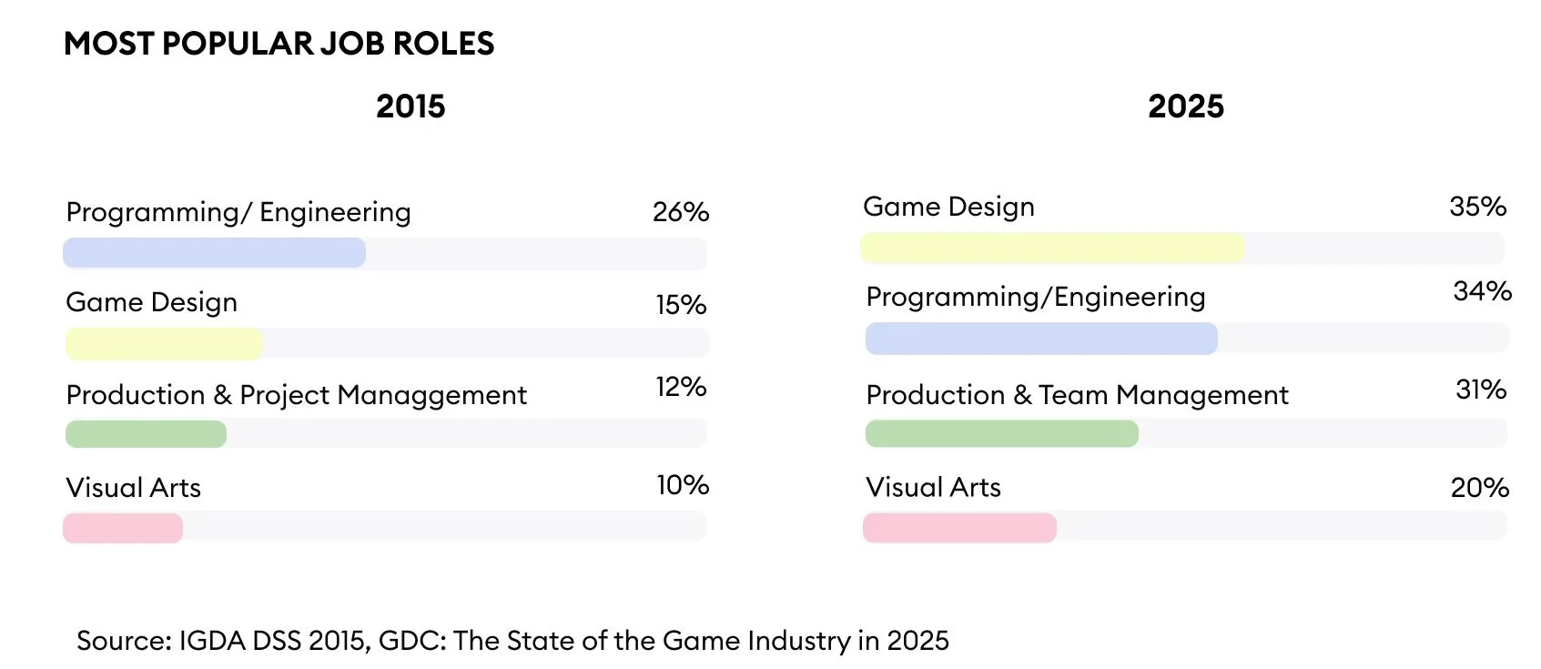Screen dimensions: 1541x669
Task: Click the 2015 Game Design yellow bar
Action: [x=164, y=343]
